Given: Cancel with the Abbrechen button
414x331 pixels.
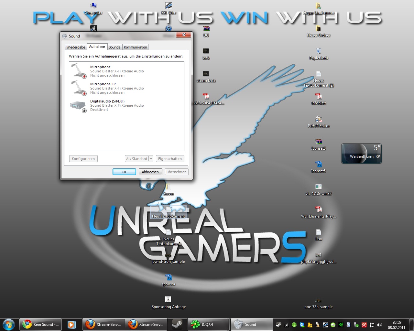Looking at the screenshot, I should [150, 172].
